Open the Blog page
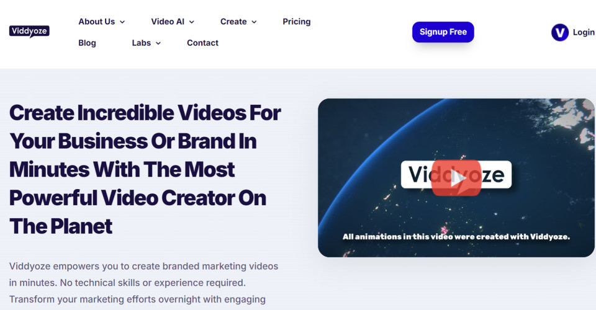This screenshot has height=310, width=596. coord(87,43)
